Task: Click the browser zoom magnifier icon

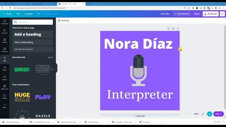Action: click(x=185, y=8)
